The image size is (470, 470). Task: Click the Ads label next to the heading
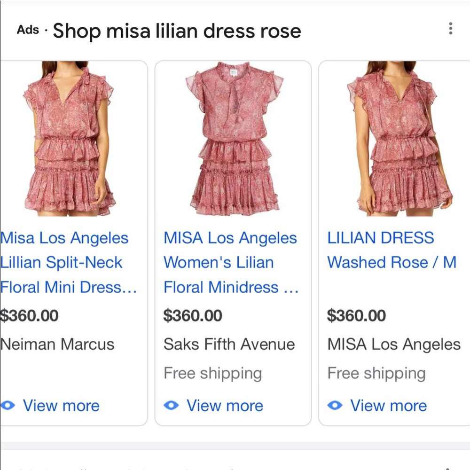tap(28, 30)
